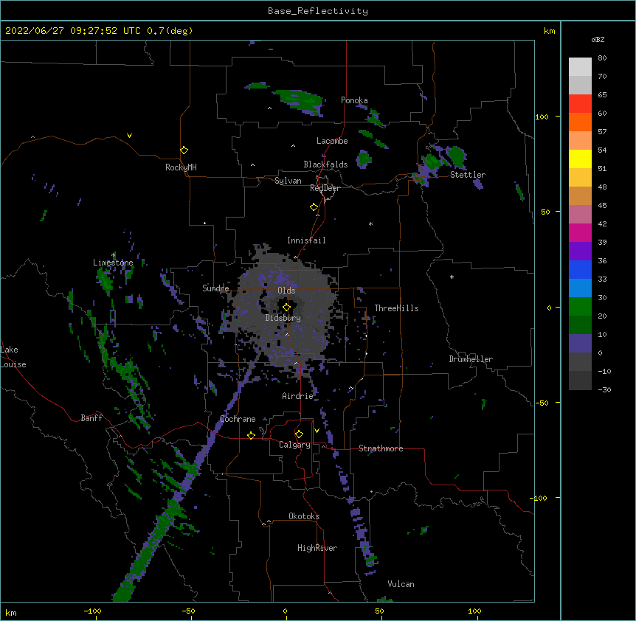Click the -30 dBZ legend value
Viewport: 636px width, 621px height.
(x=604, y=389)
